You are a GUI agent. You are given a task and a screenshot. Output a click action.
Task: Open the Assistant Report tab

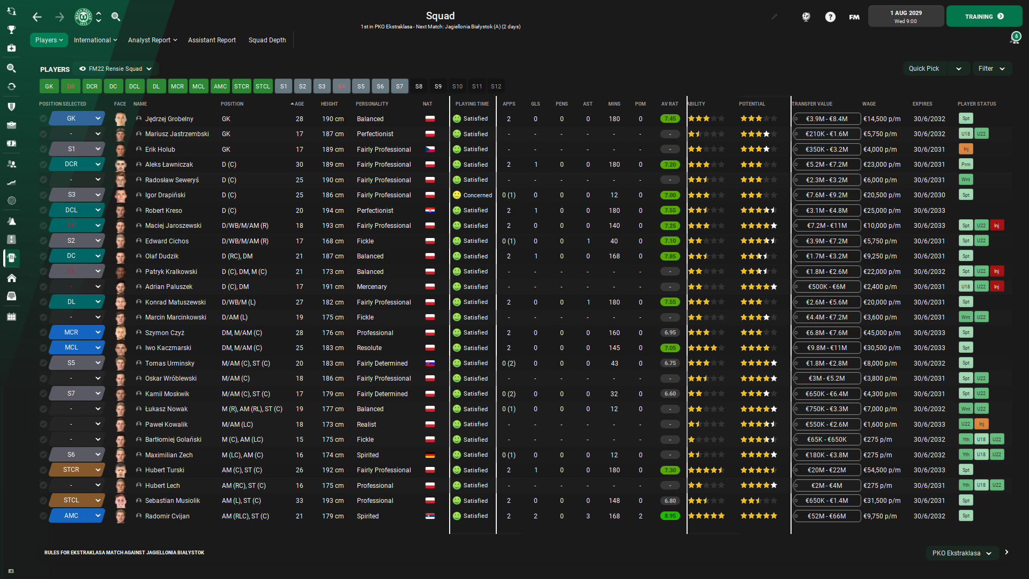(x=212, y=40)
